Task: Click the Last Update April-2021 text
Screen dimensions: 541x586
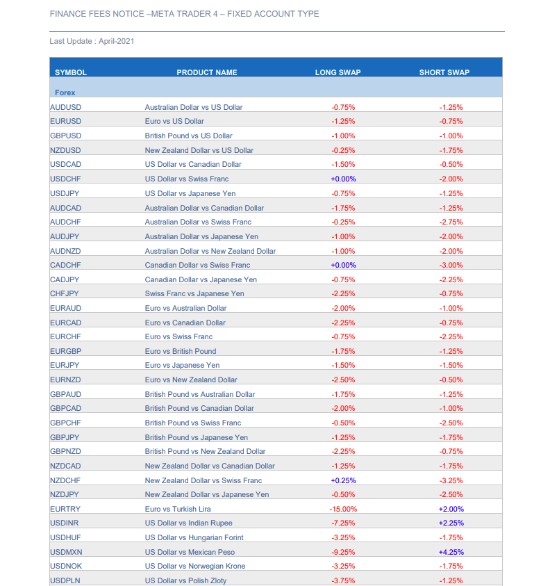Action: (x=92, y=41)
